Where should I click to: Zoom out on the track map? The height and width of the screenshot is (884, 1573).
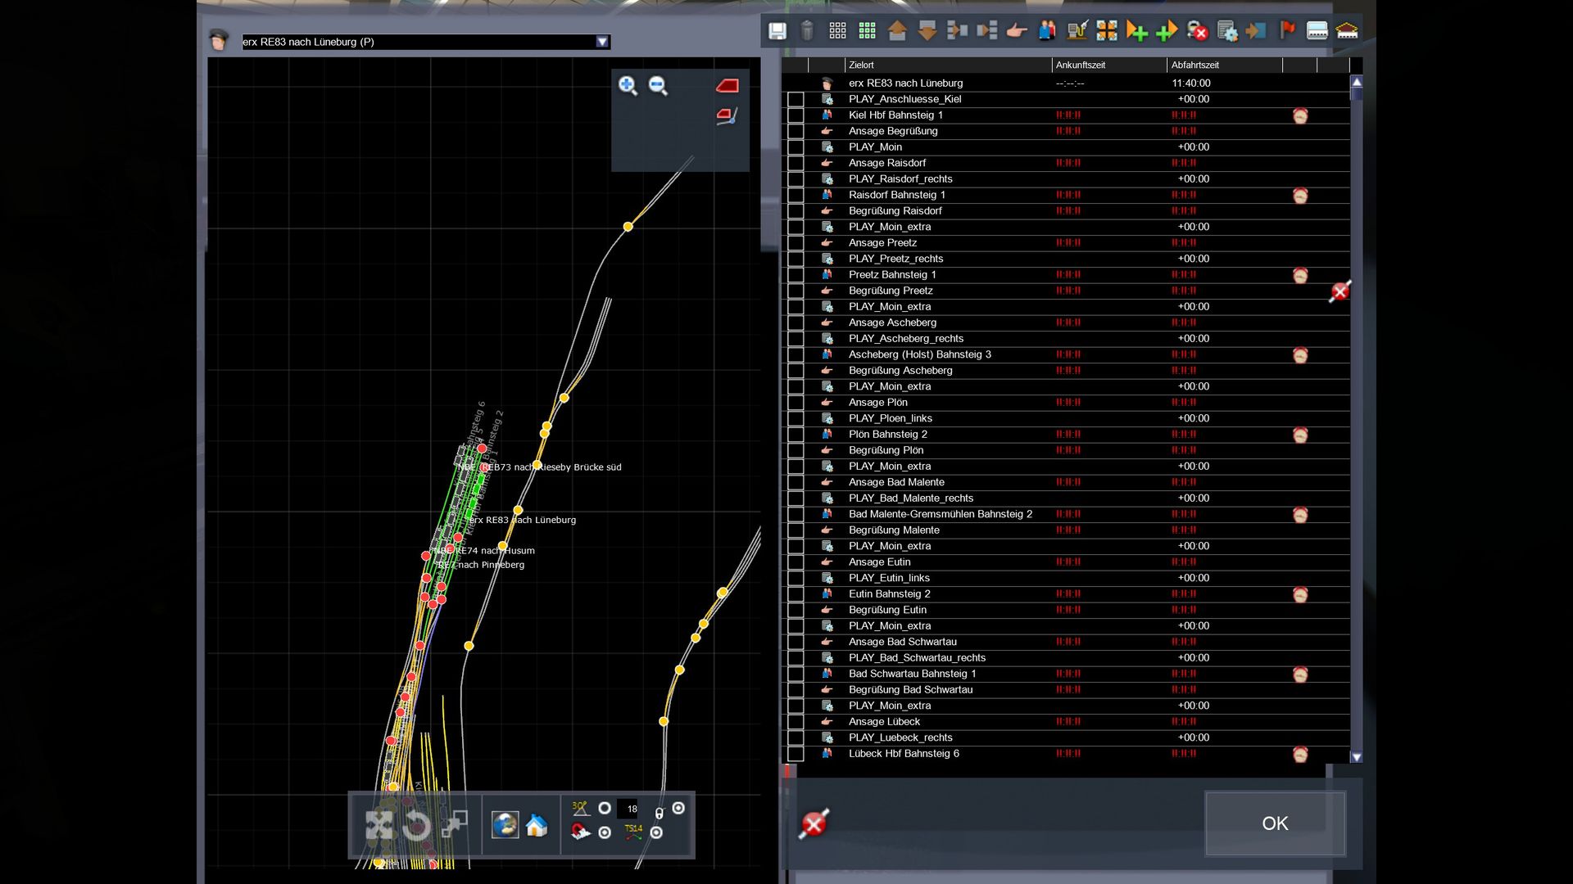pyautogui.click(x=658, y=86)
